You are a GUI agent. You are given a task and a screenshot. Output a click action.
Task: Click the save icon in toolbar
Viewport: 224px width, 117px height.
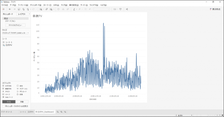pyautogui.click(x=19, y=9)
